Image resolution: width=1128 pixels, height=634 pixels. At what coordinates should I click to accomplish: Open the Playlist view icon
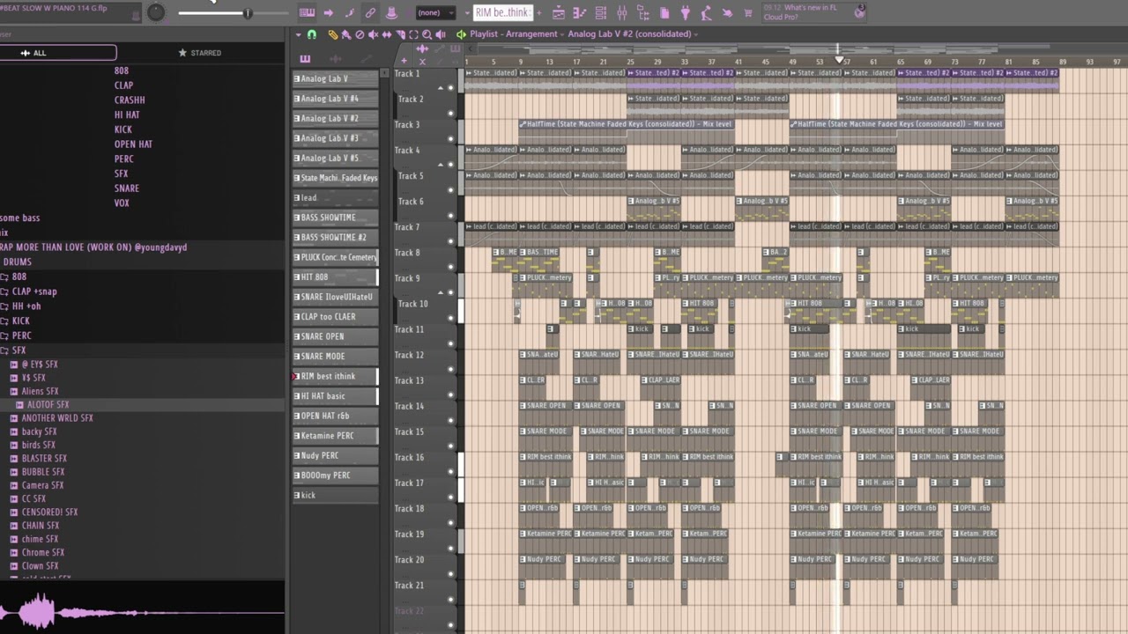[x=559, y=13]
